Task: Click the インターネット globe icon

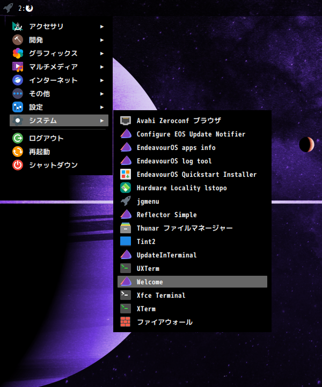Action: (x=18, y=80)
